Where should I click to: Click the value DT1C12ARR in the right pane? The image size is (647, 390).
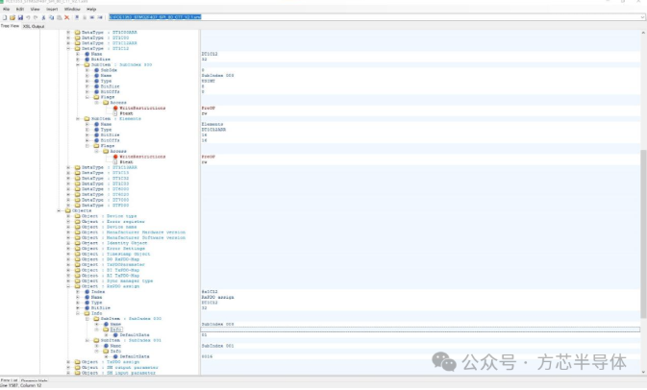tap(213, 130)
